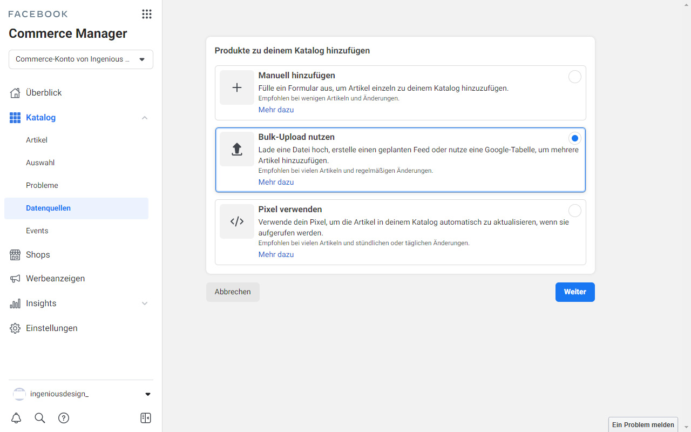Go to Shops in the sidebar

tap(38, 255)
